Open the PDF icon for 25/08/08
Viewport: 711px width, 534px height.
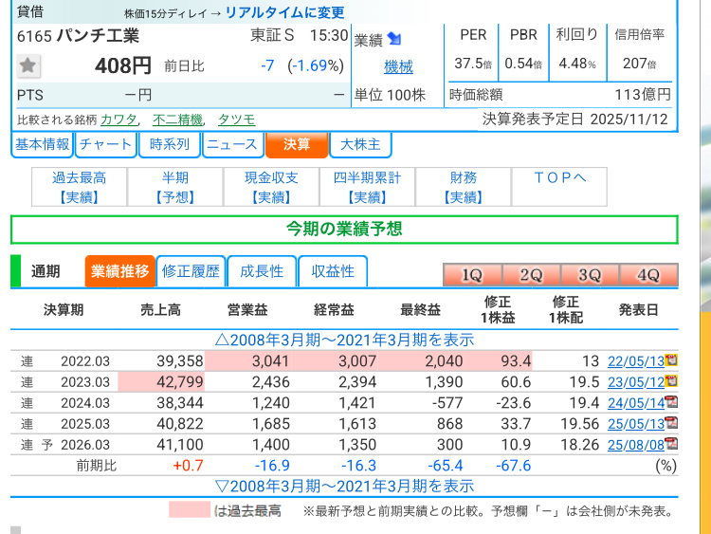coord(671,444)
